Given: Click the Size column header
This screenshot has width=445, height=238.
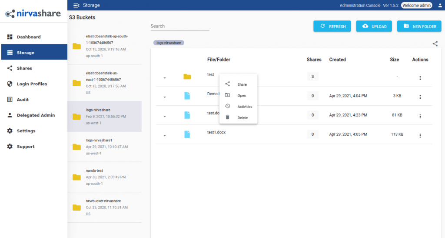Looking at the screenshot, I should click(x=395, y=60).
